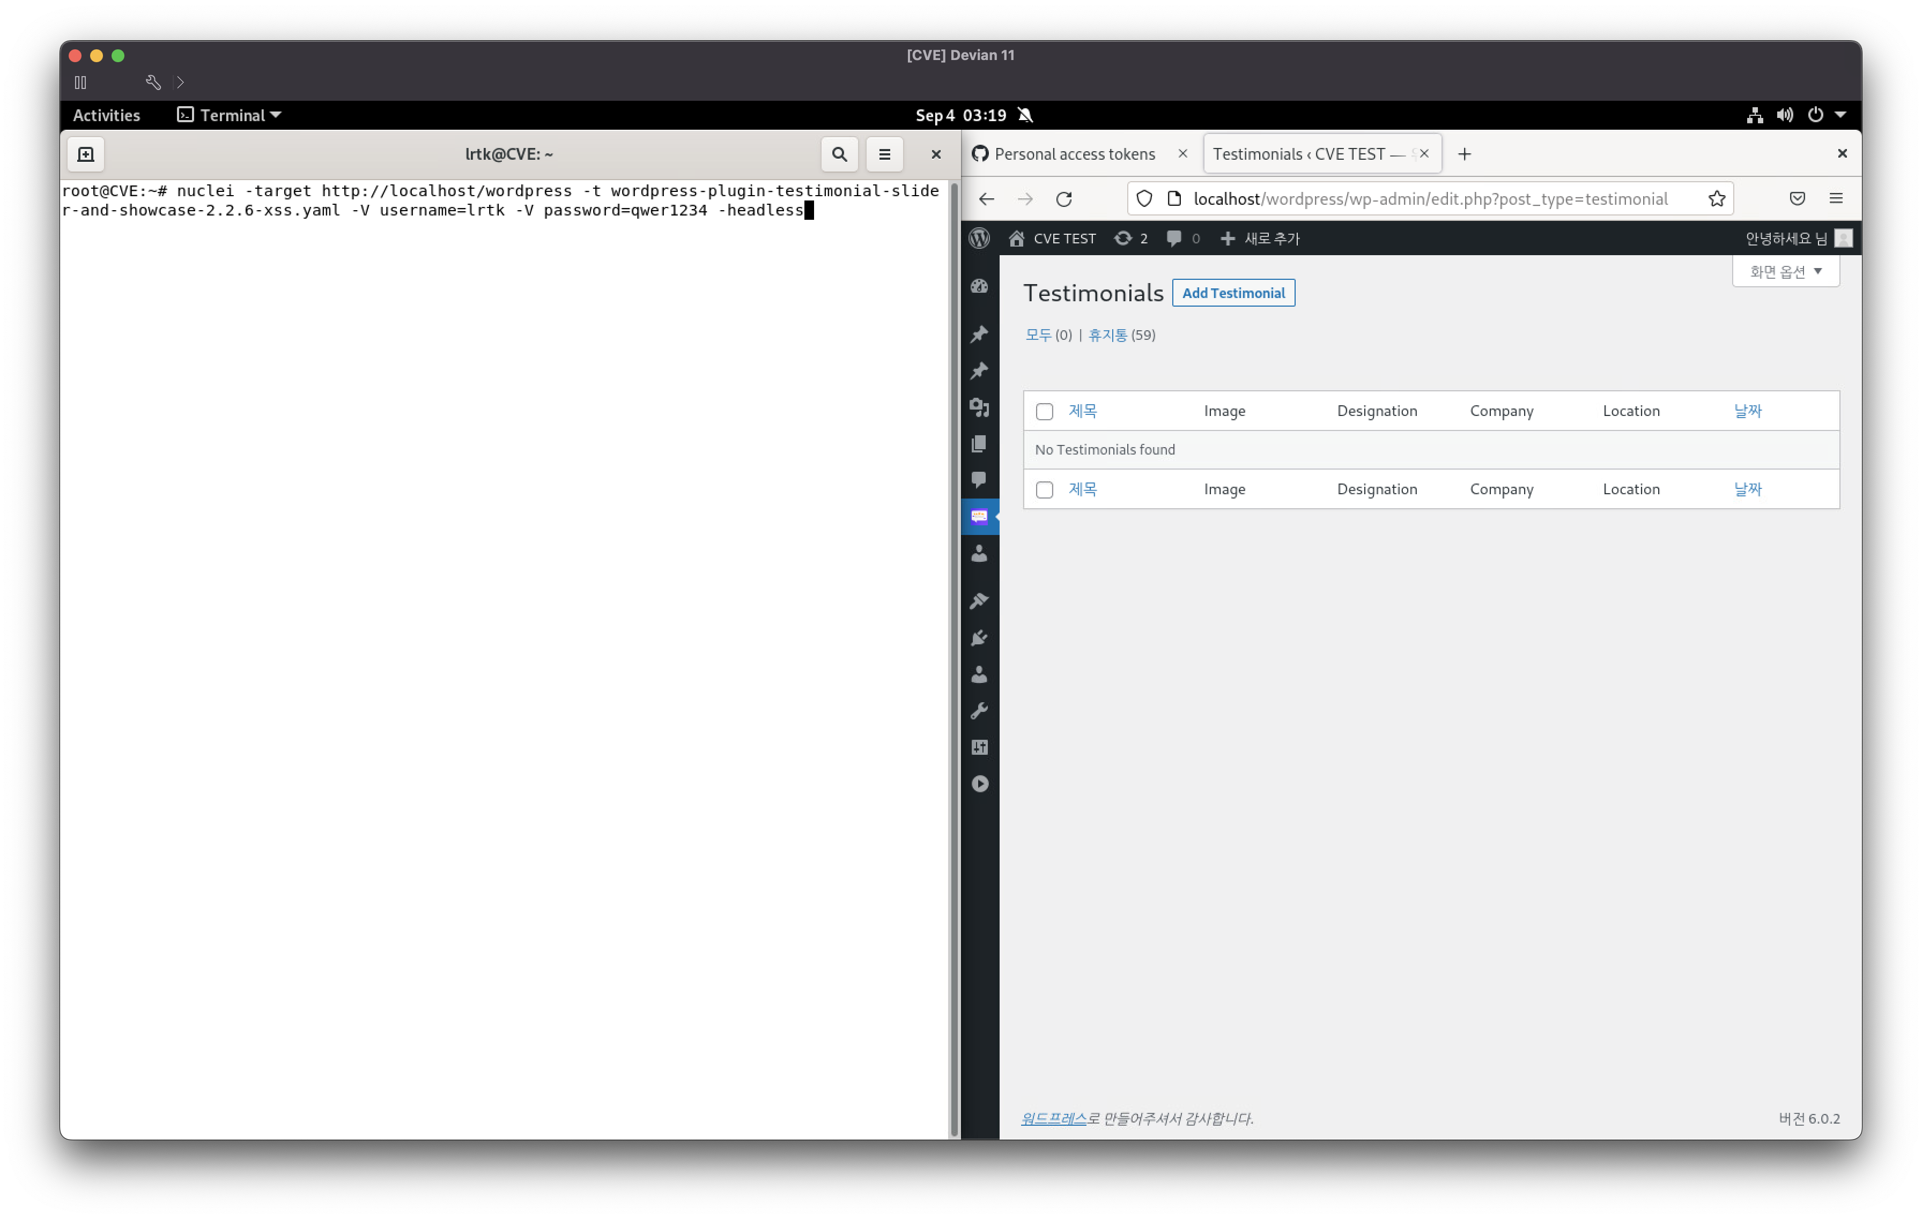Click the Add Testimonial button

tap(1232, 293)
